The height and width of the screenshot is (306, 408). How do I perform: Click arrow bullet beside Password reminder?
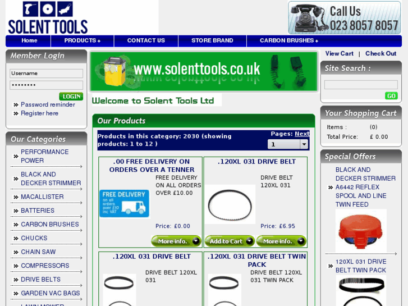16,104
